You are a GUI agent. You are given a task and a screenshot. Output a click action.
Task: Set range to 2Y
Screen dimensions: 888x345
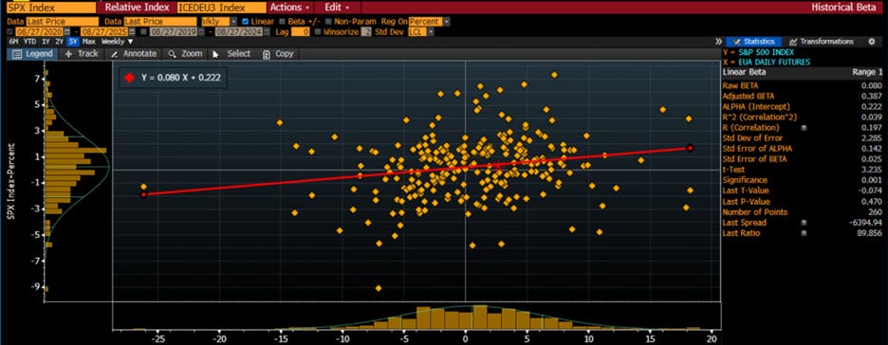59,42
